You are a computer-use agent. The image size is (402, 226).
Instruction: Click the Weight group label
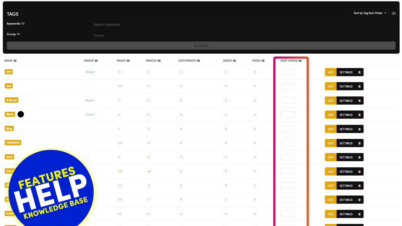point(90,72)
